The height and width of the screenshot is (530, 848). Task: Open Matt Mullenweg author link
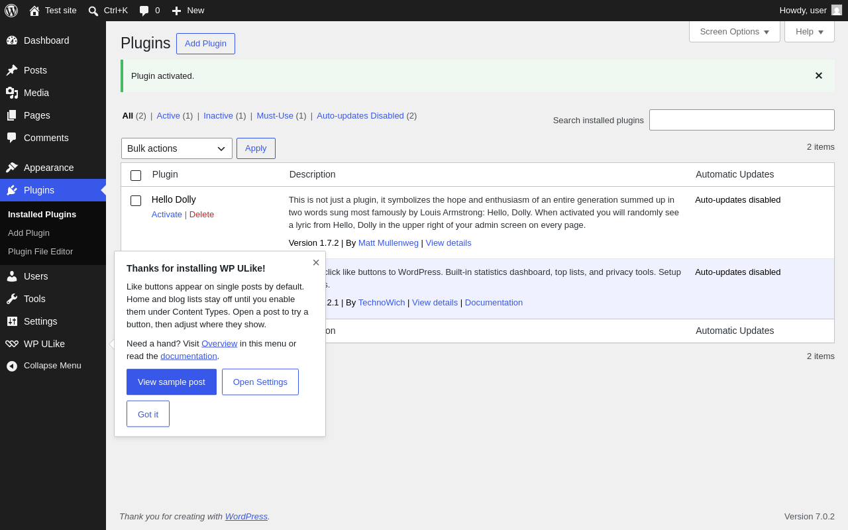388,242
